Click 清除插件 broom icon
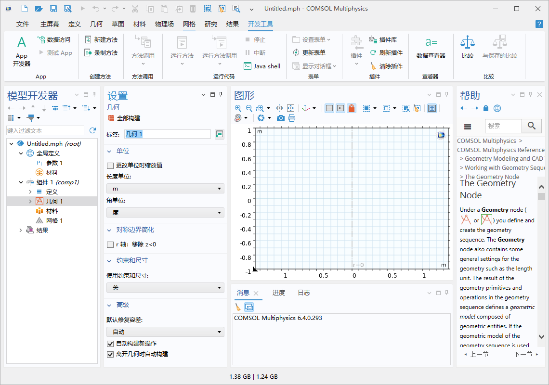This screenshot has height=385, width=549. coord(373,66)
